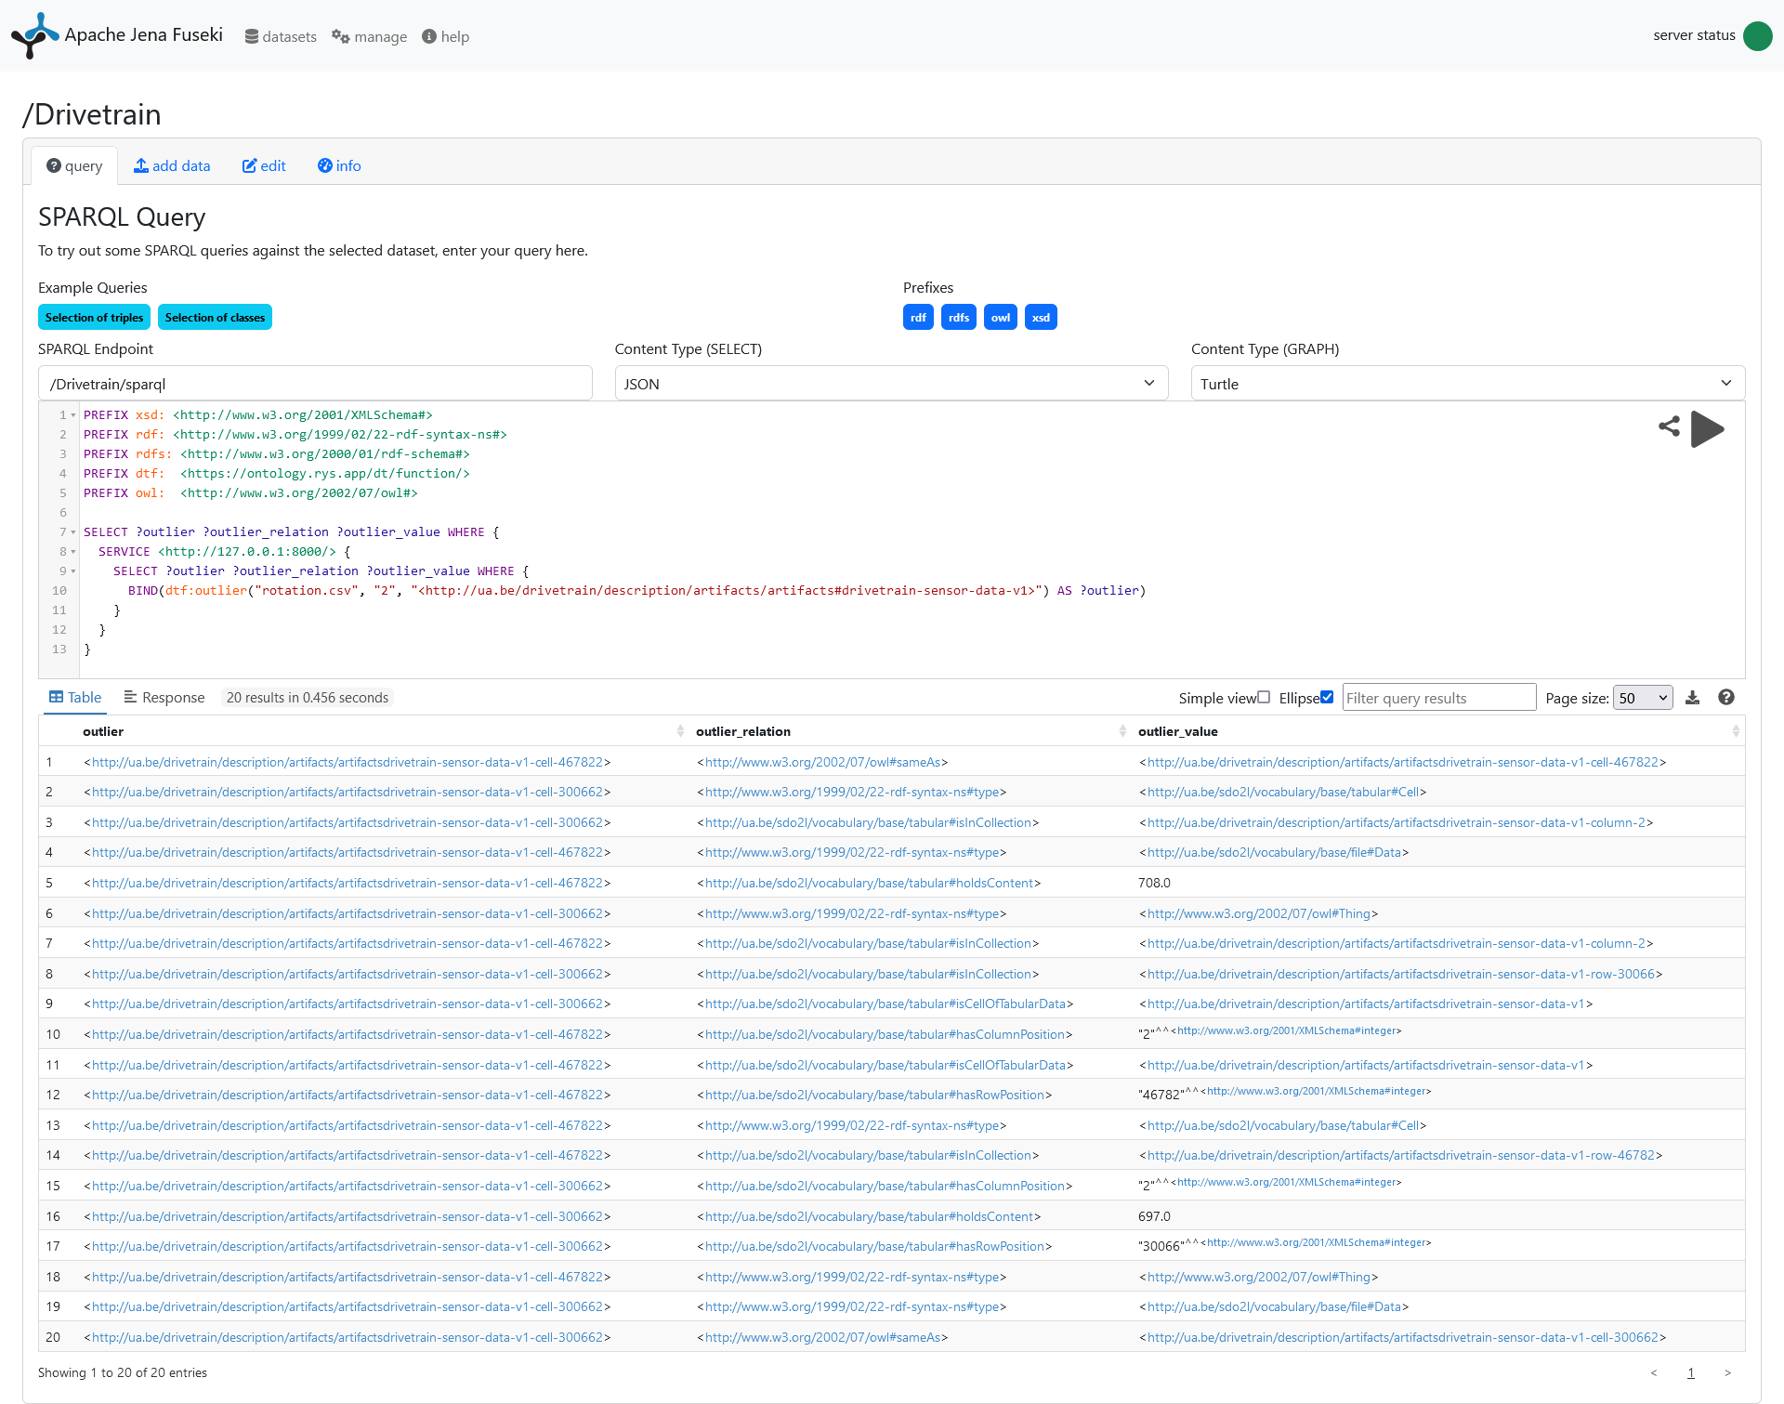Click the Apache Jena Fuseki logo
Image resolution: width=1784 pixels, height=1404 pixels.
tap(34, 35)
